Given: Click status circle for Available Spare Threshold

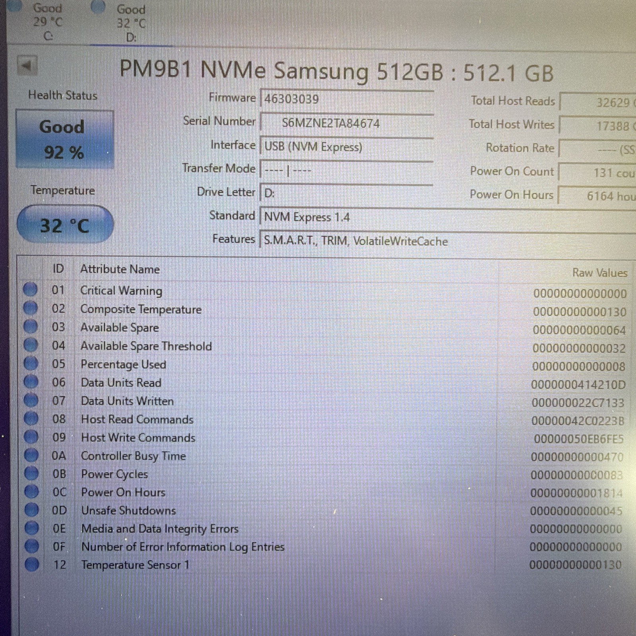Looking at the screenshot, I should [x=31, y=345].
